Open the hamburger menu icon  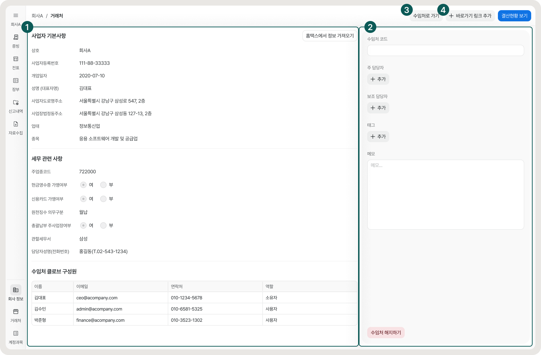(16, 15)
